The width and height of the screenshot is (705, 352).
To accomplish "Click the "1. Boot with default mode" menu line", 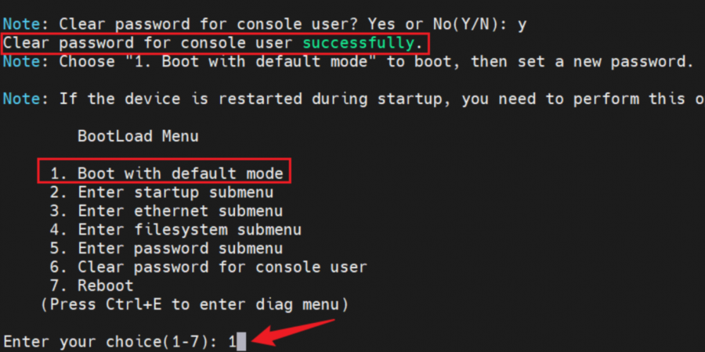I will pyautogui.click(x=166, y=174).
